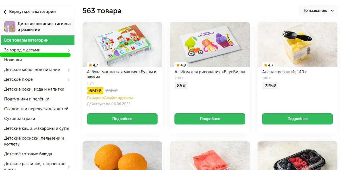Click the highlighted 650 ₽ price tag

95,91
